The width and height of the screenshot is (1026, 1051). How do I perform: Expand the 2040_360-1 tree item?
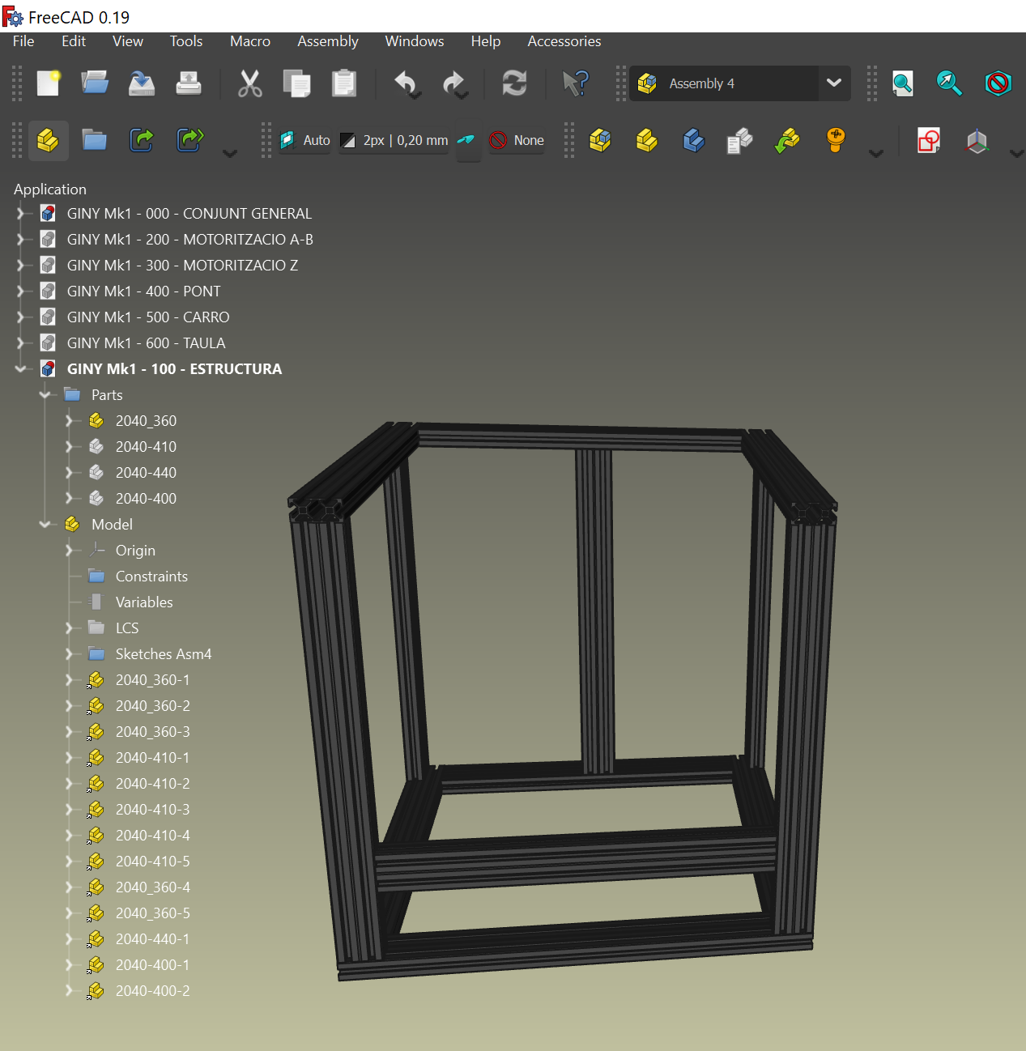point(70,679)
